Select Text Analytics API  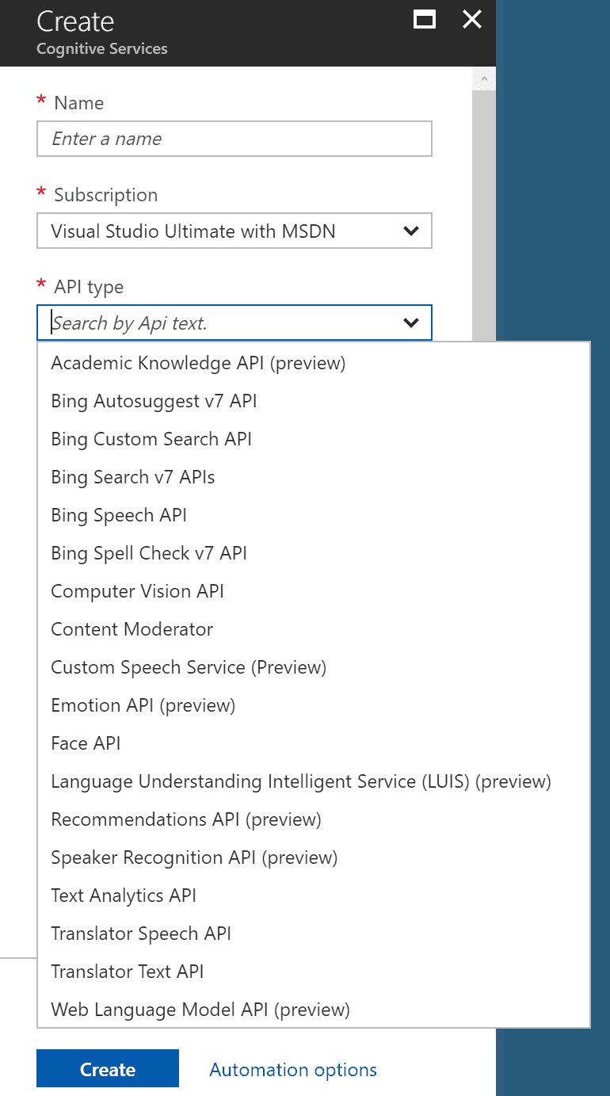pos(314,896)
